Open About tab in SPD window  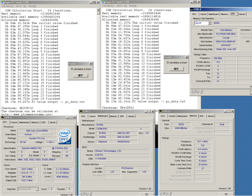[242, 14]
